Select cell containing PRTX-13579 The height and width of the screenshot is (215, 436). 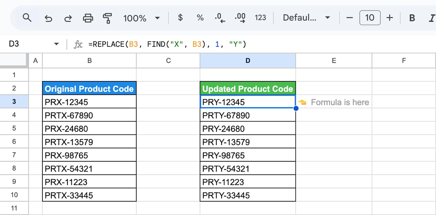pyautogui.click(x=89, y=142)
